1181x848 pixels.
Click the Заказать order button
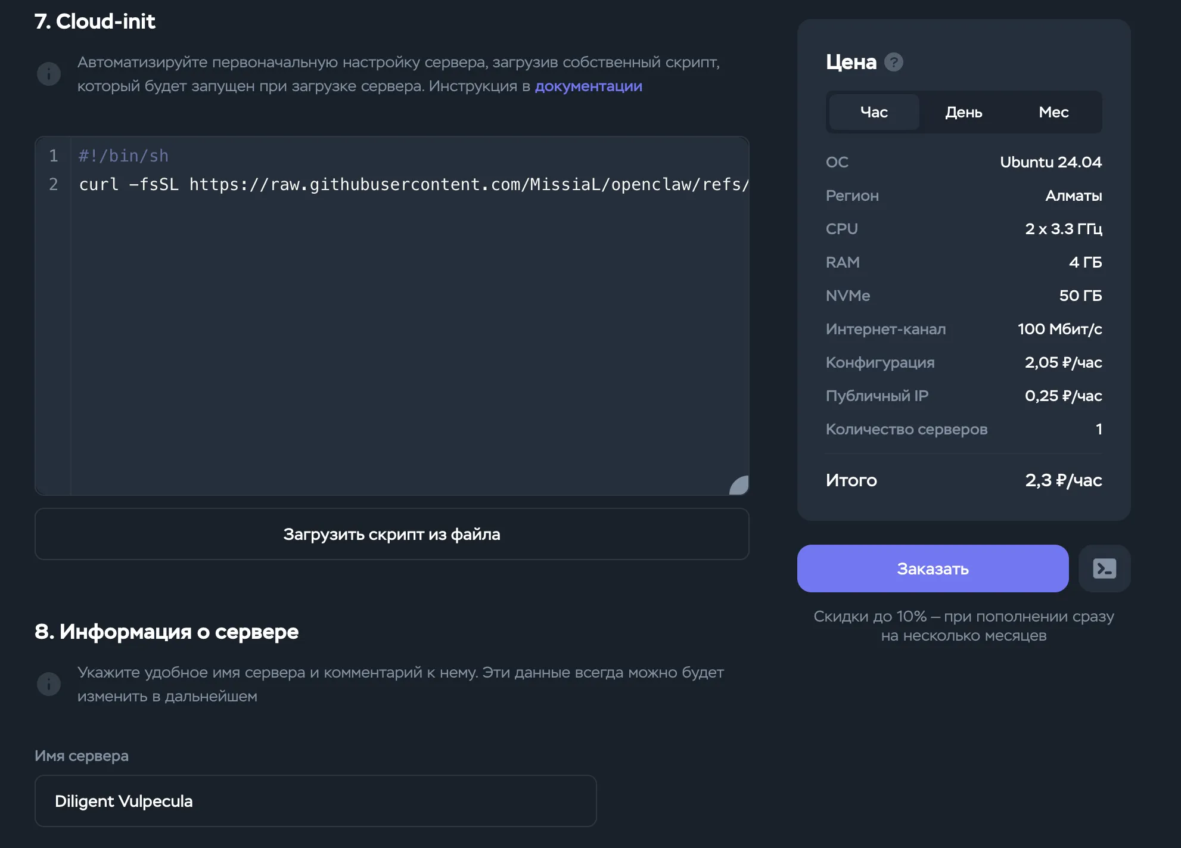pos(933,569)
